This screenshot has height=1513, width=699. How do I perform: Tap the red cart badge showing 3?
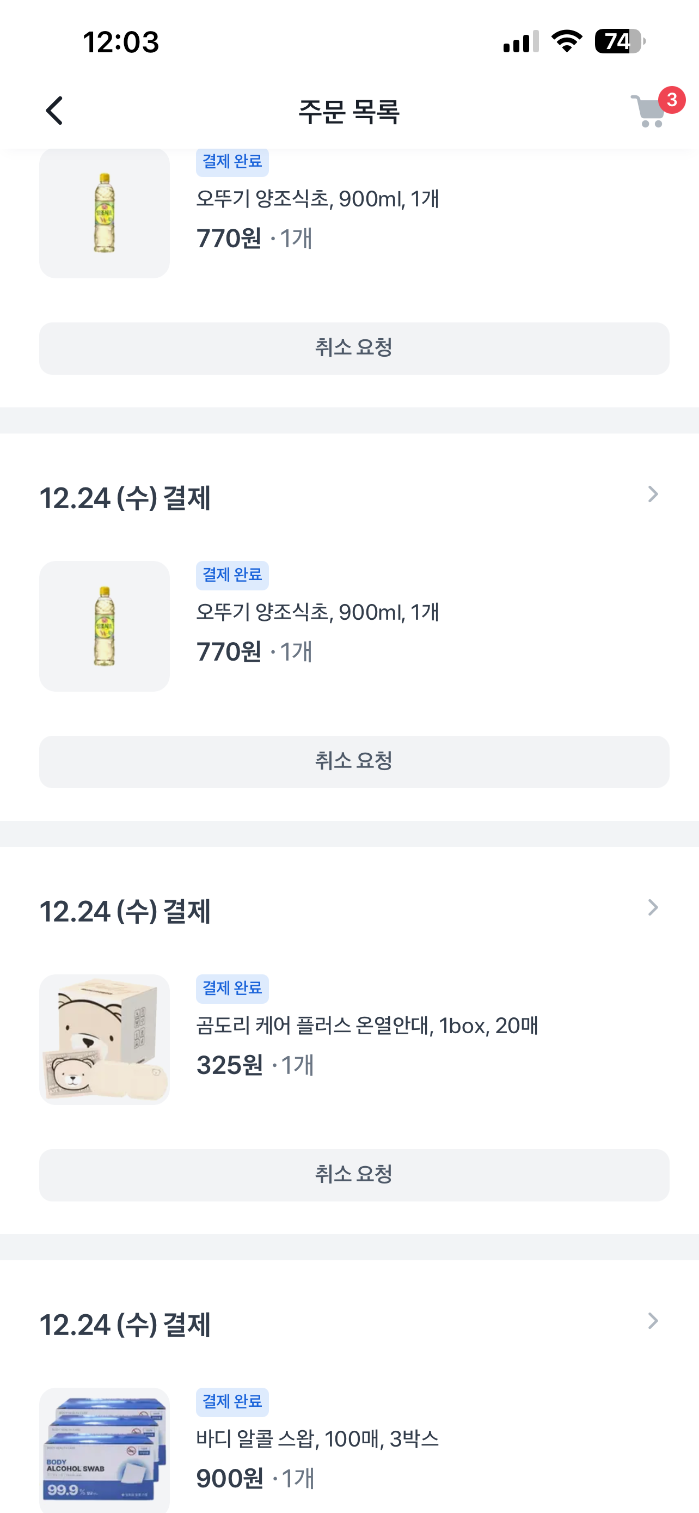click(x=672, y=100)
